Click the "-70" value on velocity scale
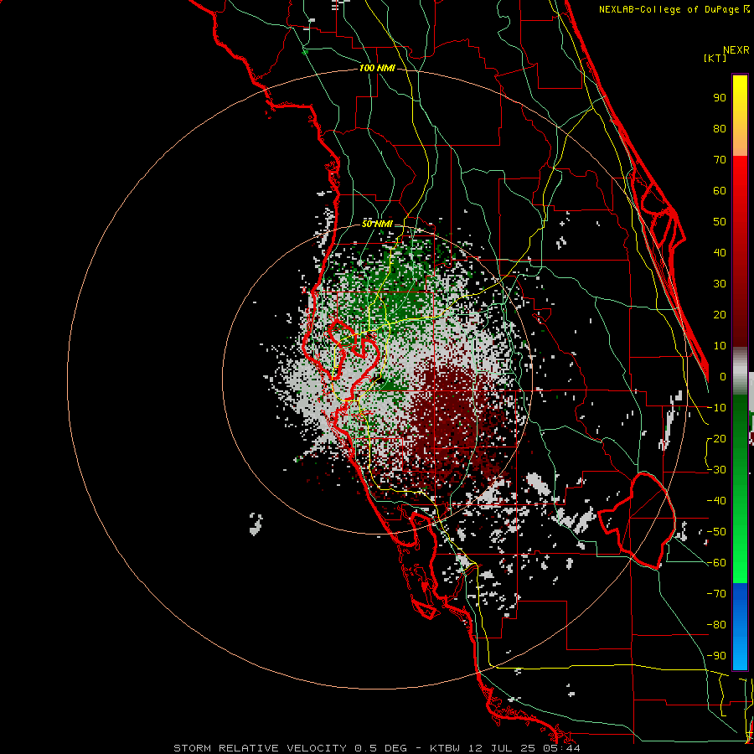This screenshot has width=754, height=754. click(x=716, y=594)
